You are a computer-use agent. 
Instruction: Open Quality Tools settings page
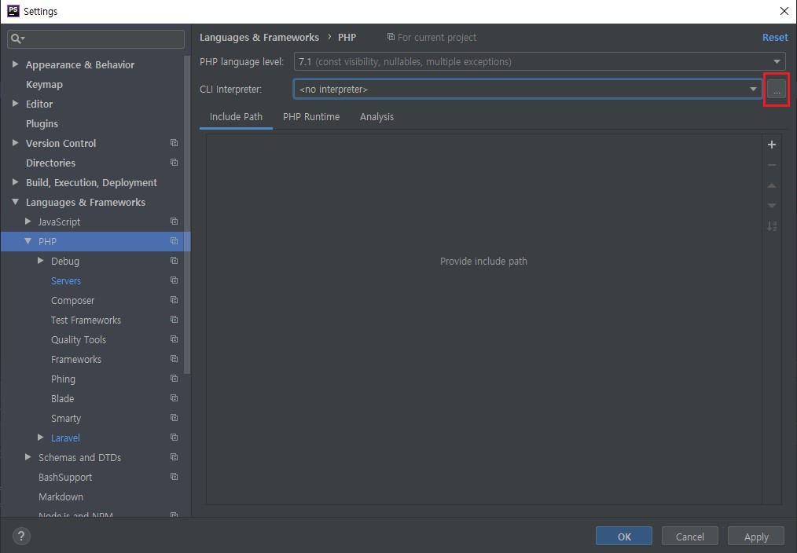pyautogui.click(x=79, y=339)
